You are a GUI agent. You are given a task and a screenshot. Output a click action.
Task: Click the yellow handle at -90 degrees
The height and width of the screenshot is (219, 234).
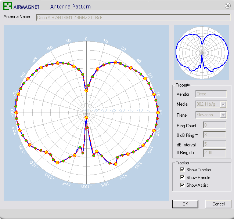click(x=16, y=113)
